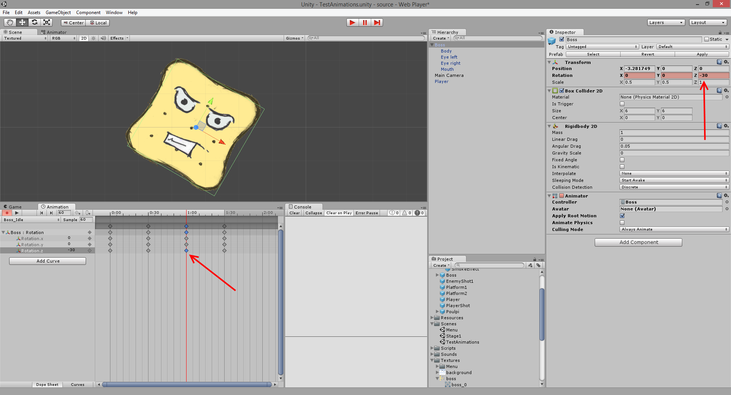The width and height of the screenshot is (731, 395).
Task: Enable Is Trigger checkbox
Action: [x=622, y=104]
